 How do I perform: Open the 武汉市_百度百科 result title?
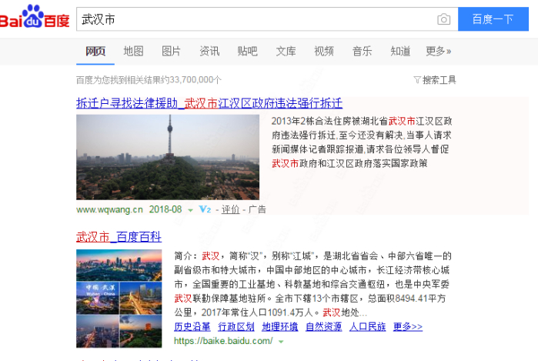pyautogui.click(x=119, y=237)
